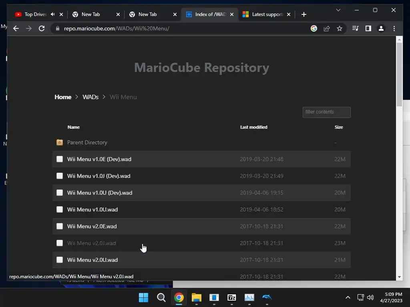Open the Windows Start menu
Screen dimensions: 410x307
tap(143, 297)
